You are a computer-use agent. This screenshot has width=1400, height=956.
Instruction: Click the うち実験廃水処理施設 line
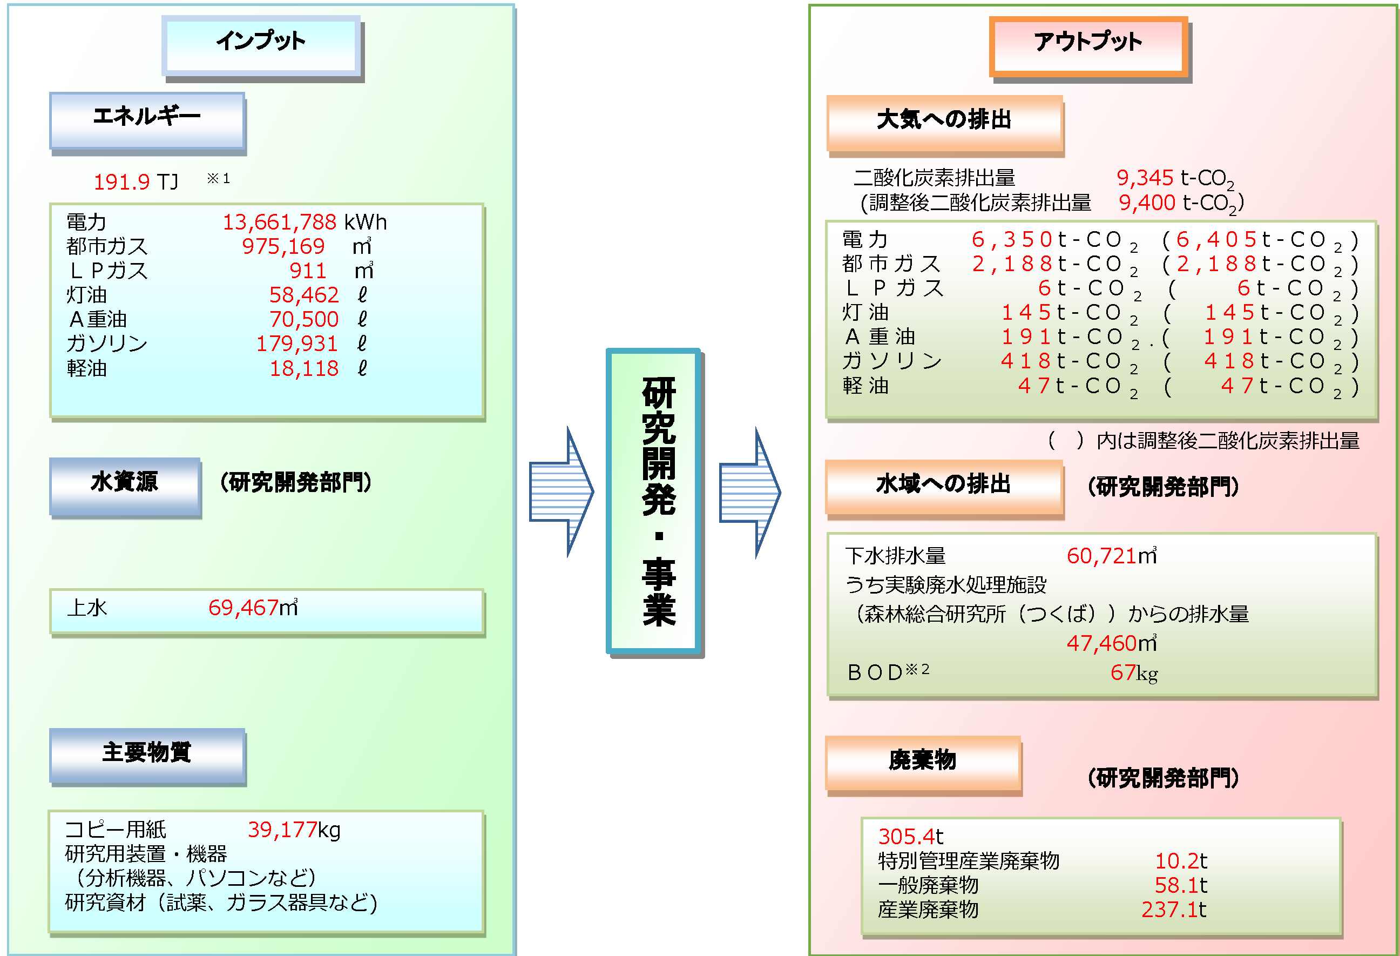point(946,584)
